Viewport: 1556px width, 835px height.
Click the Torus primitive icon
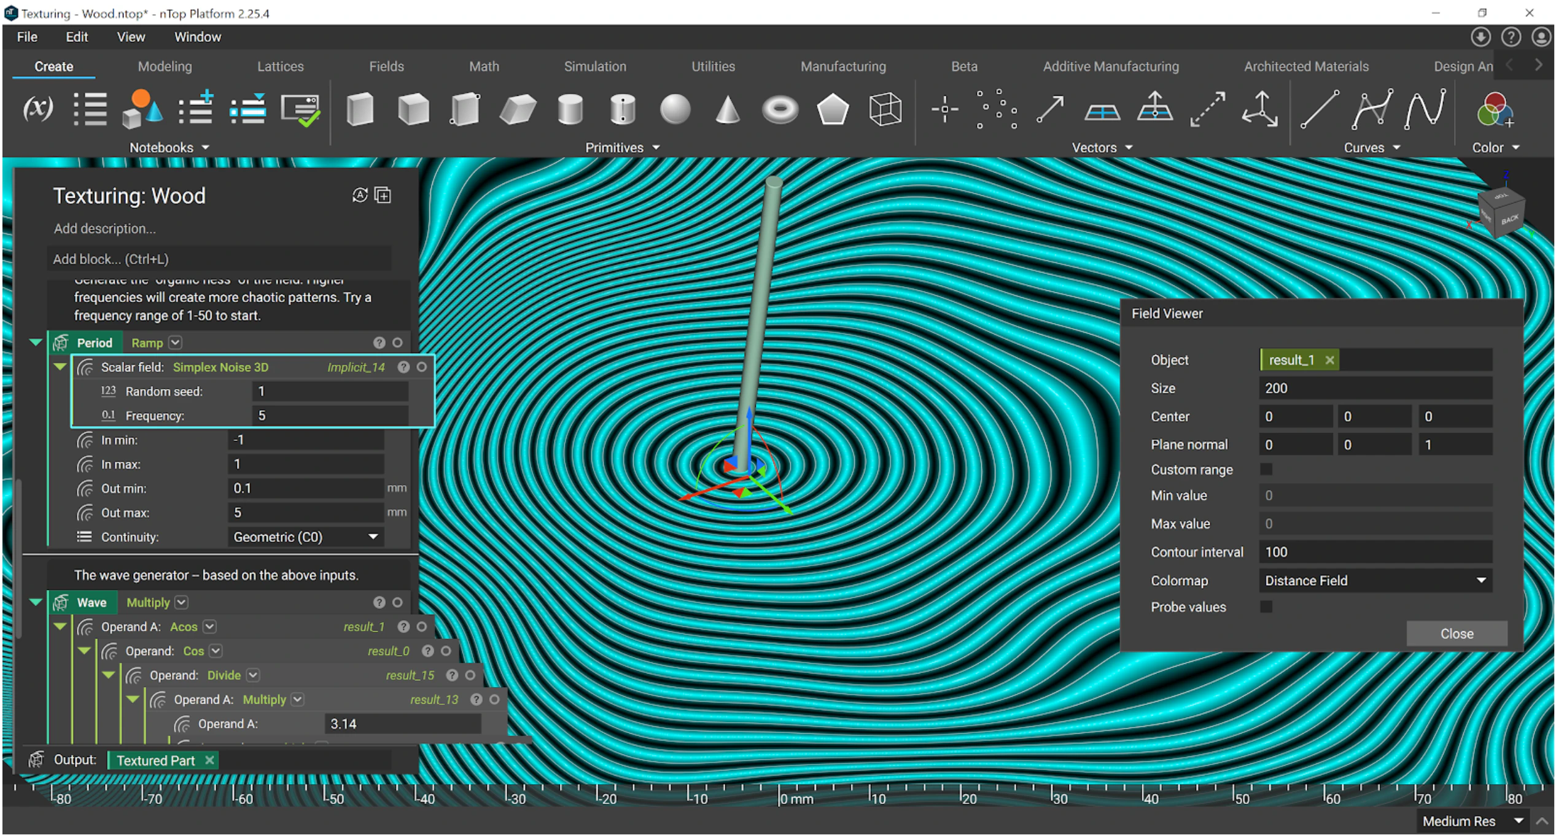coord(780,110)
